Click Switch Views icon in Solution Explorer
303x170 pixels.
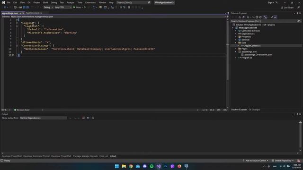point(243,17)
